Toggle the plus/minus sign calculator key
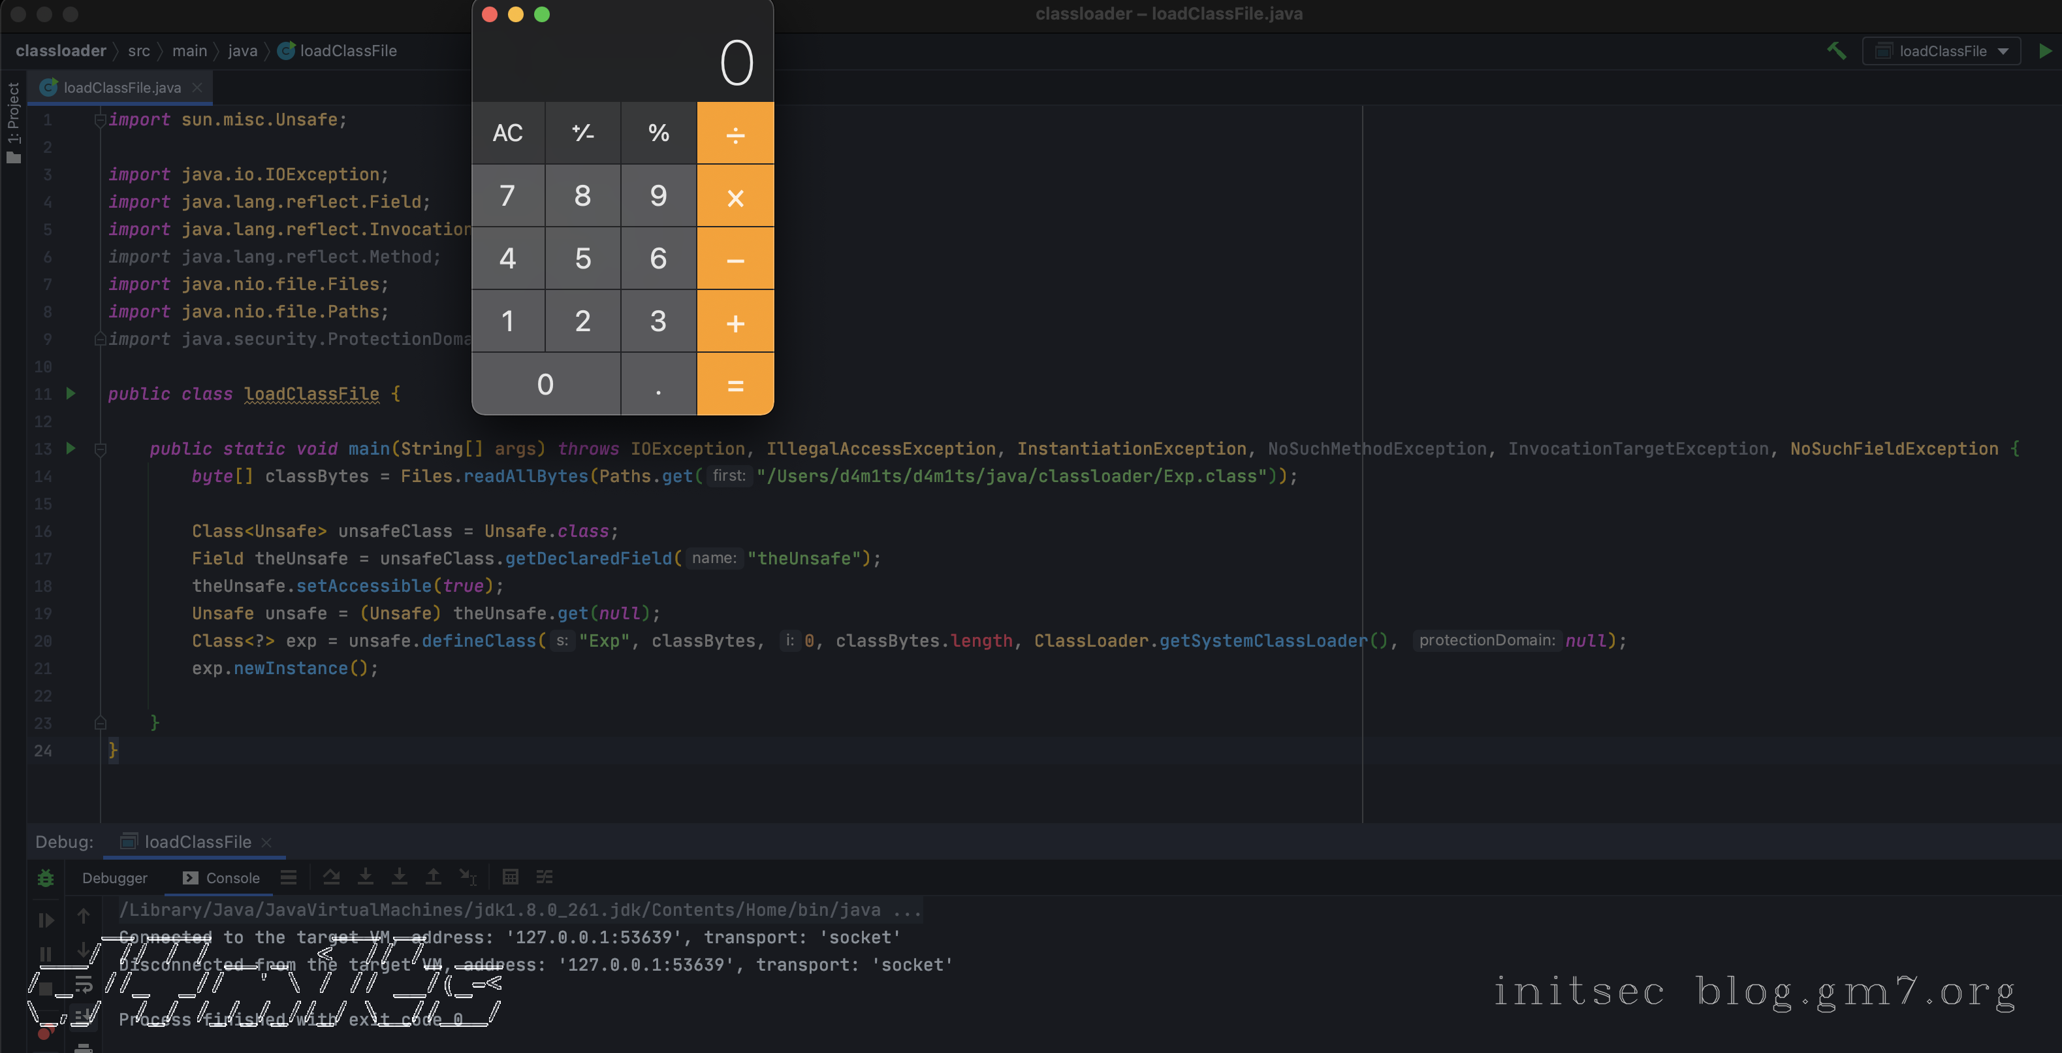2062x1053 pixels. point(582,133)
